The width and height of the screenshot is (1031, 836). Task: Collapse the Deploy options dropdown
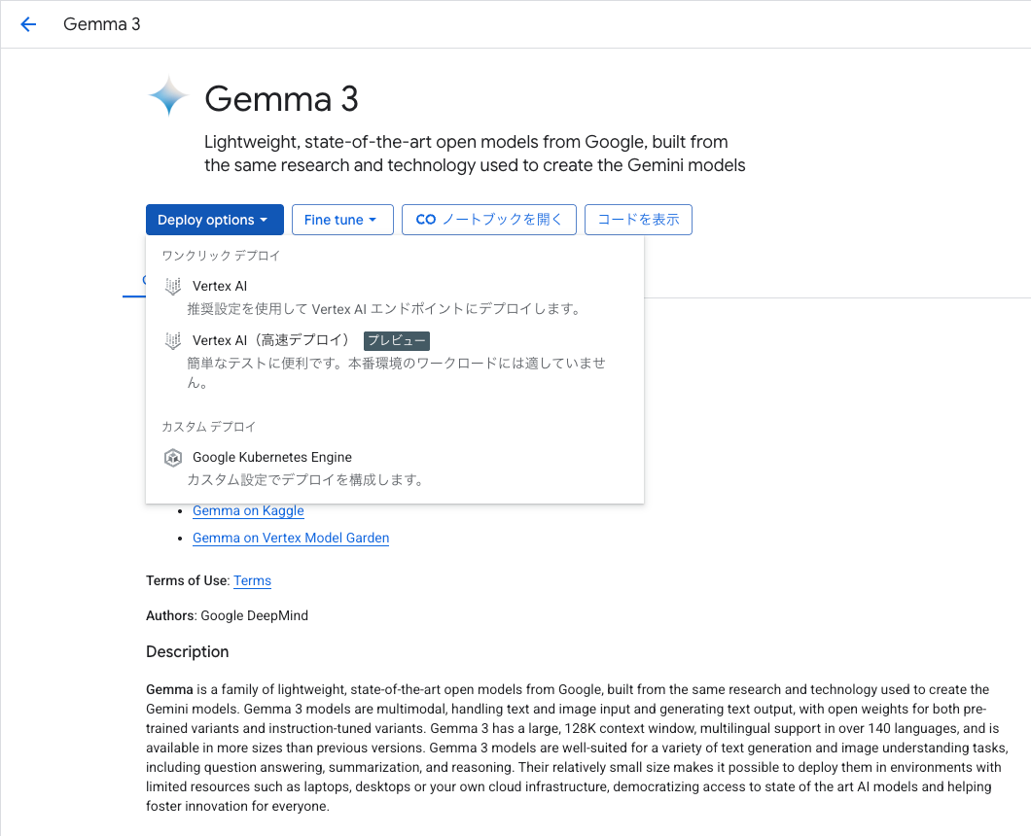(x=214, y=220)
